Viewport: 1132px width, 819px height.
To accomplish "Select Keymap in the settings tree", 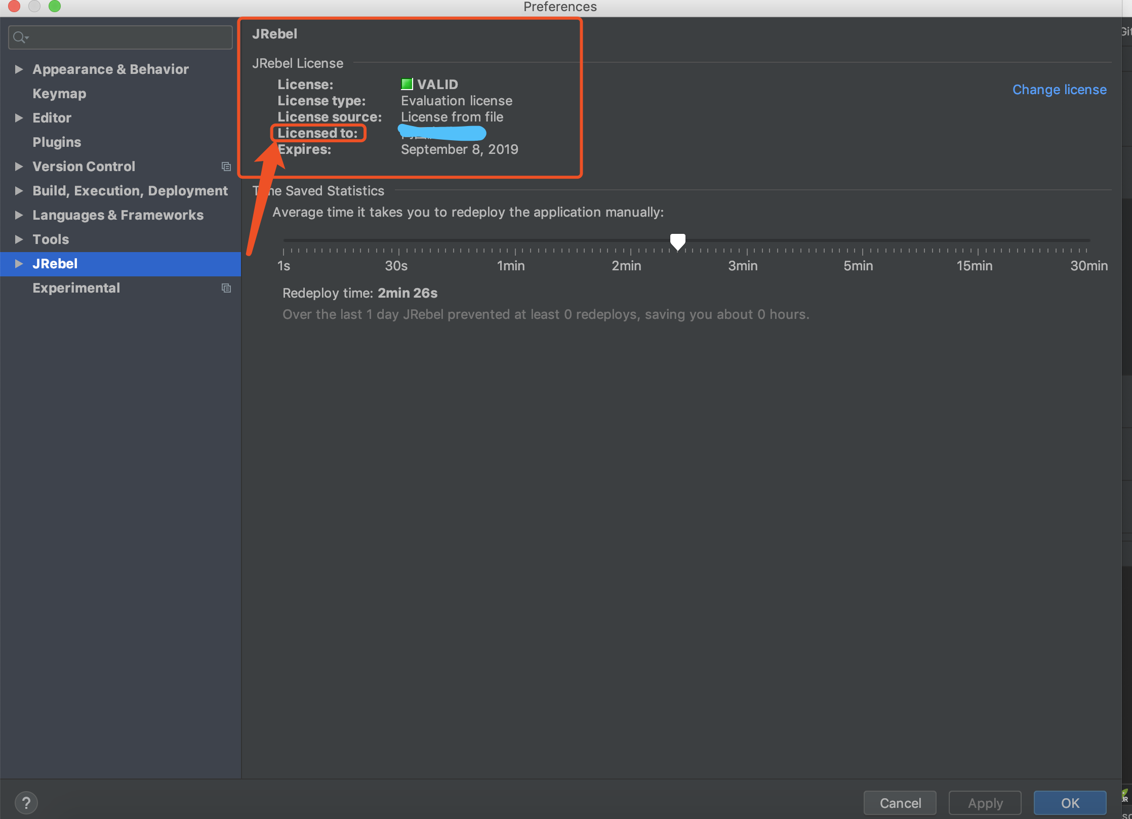I will [x=59, y=94].
